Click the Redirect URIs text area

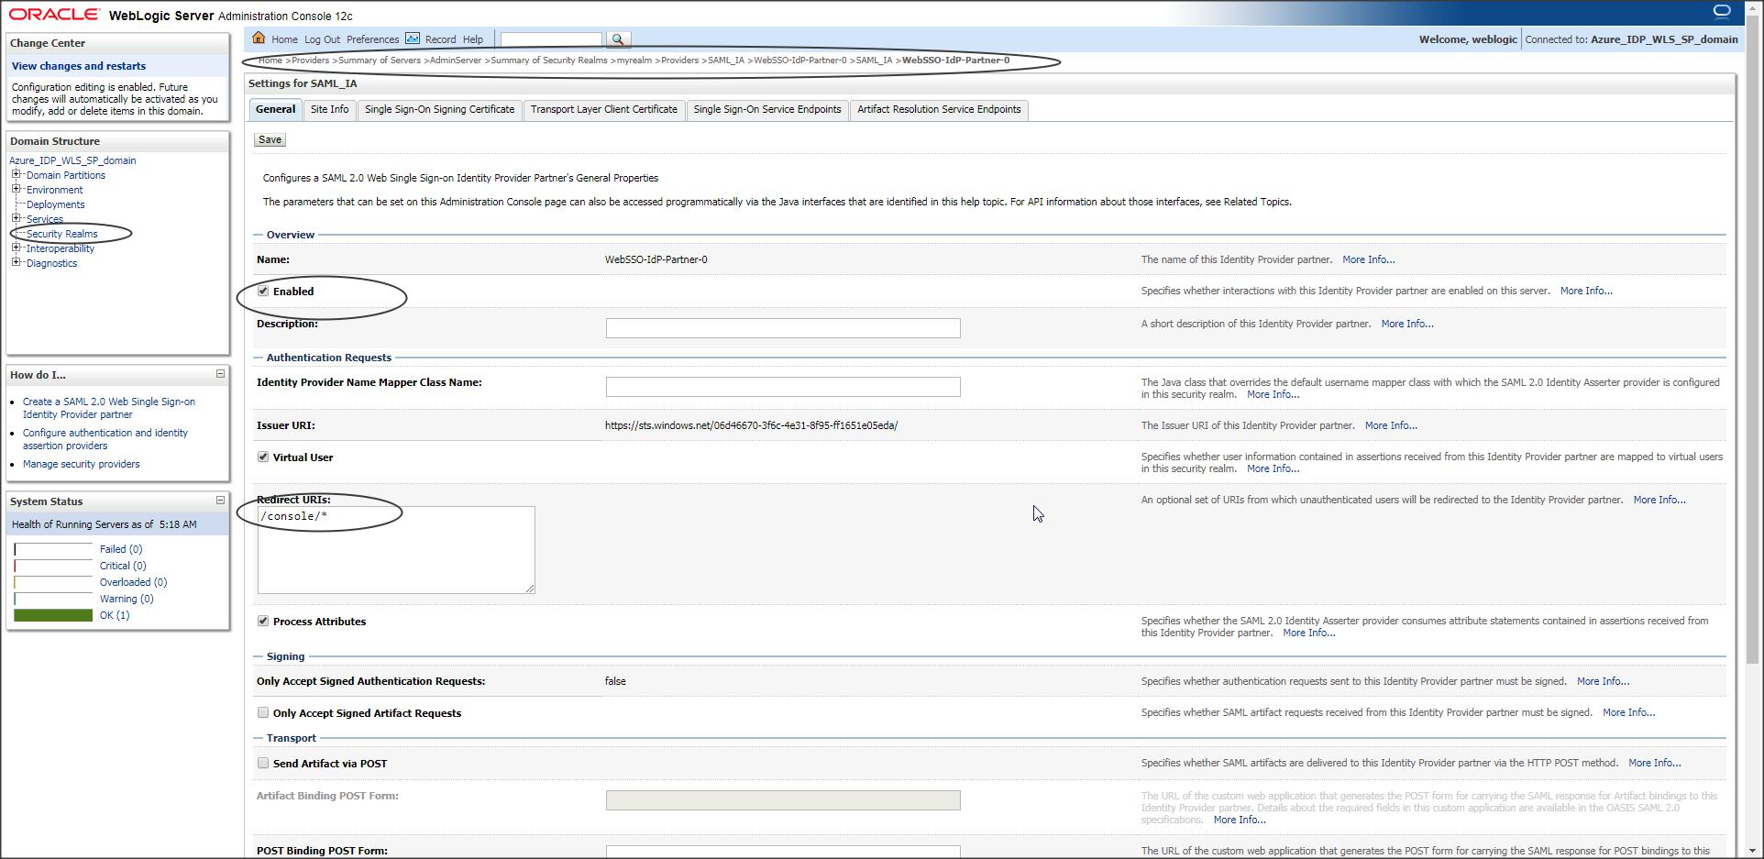coord(396,550)
